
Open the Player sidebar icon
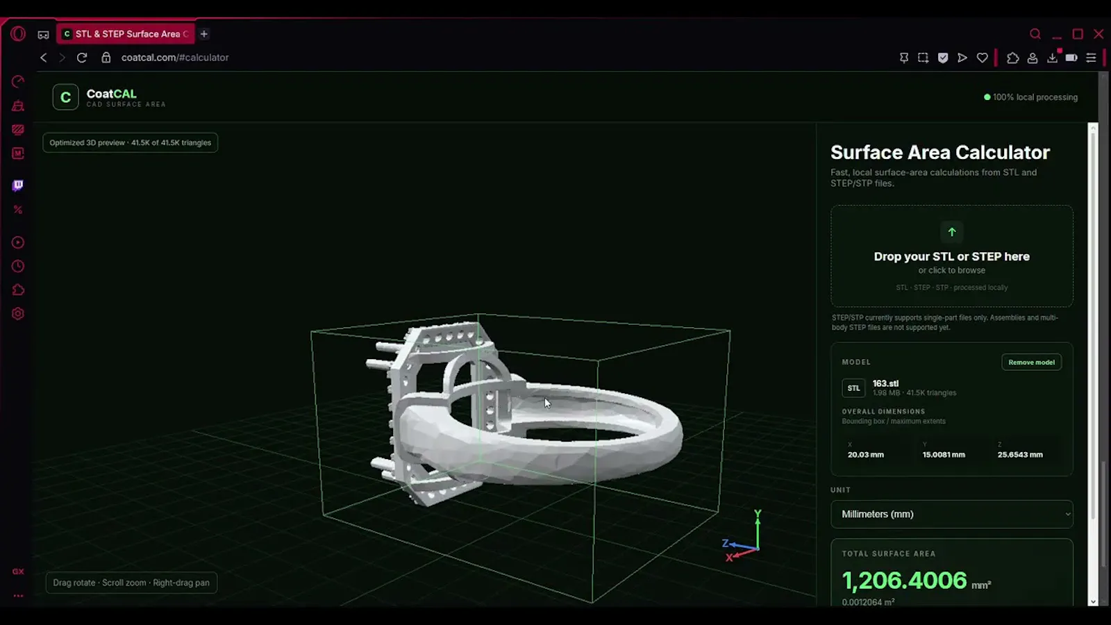click(x=18, y=242)
